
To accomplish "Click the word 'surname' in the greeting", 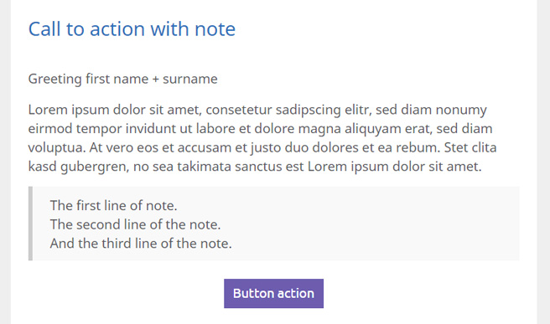I will (190, 80).
